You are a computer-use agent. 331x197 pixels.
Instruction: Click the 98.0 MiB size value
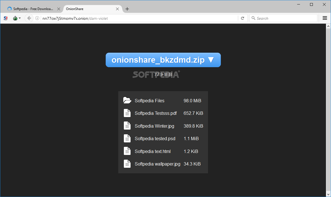[192, 101]
